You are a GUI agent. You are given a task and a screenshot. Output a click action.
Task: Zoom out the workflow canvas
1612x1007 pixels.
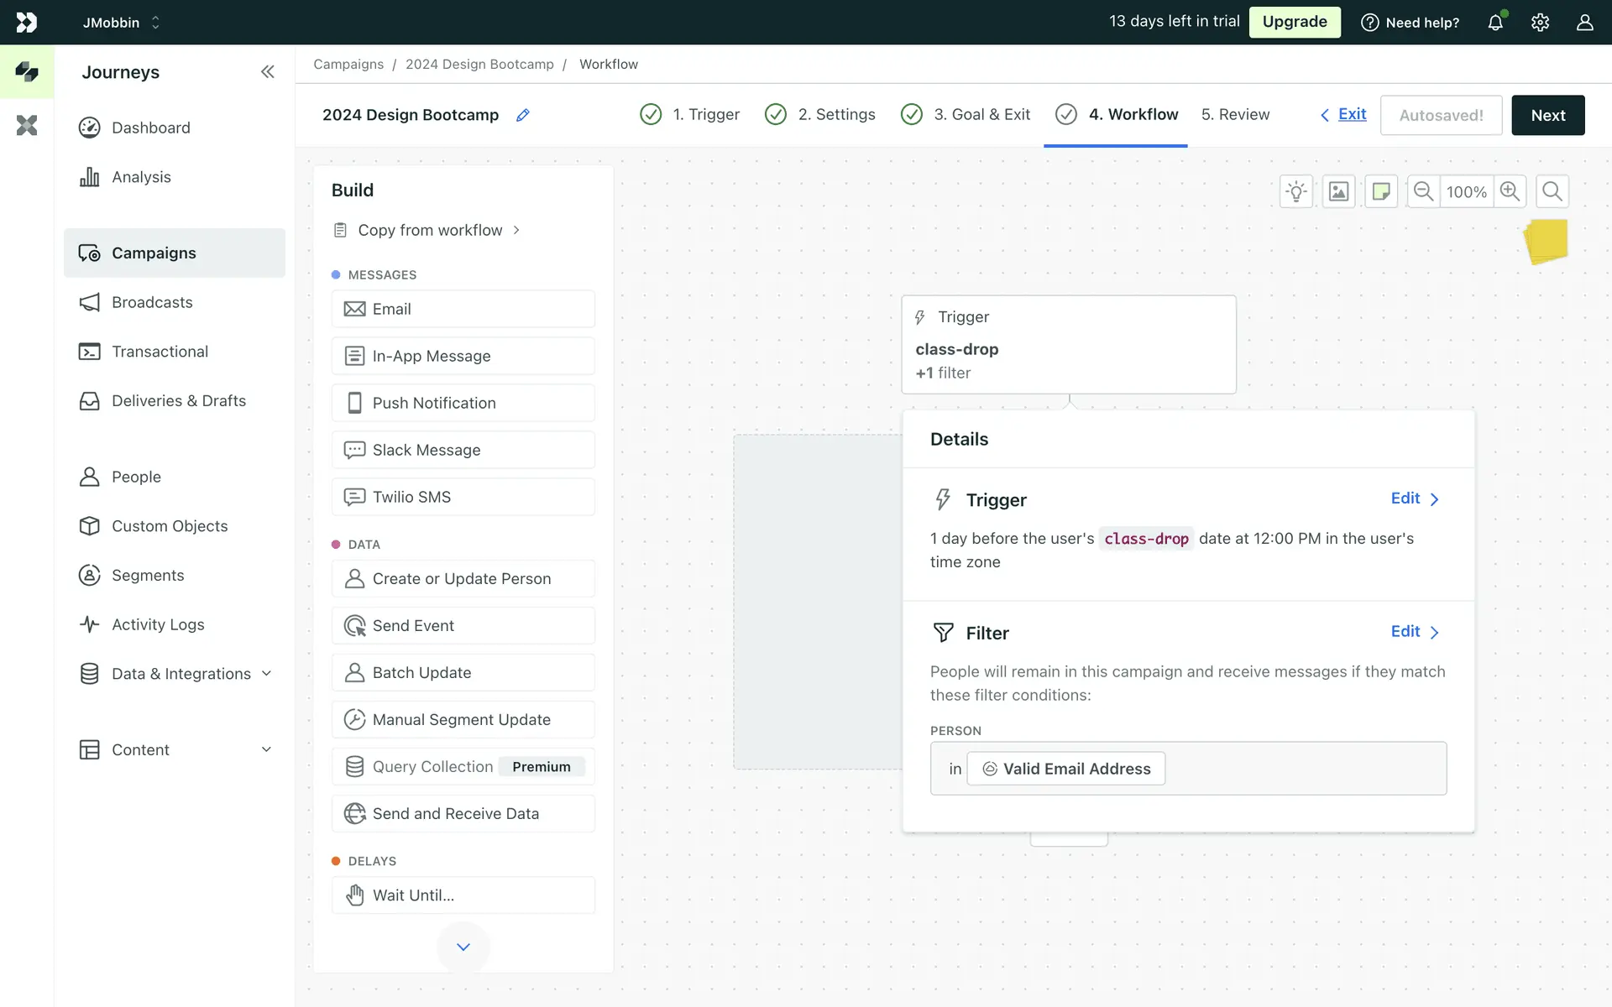[1423, 191]
